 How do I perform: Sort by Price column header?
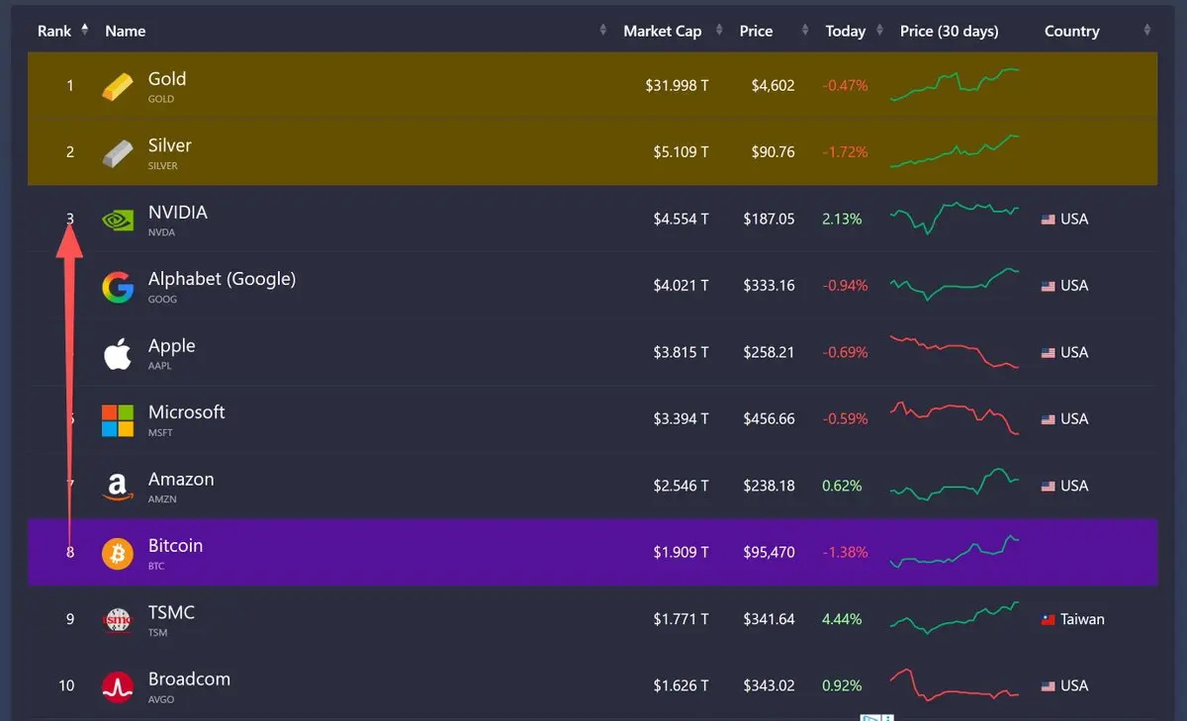coord(756,31)
